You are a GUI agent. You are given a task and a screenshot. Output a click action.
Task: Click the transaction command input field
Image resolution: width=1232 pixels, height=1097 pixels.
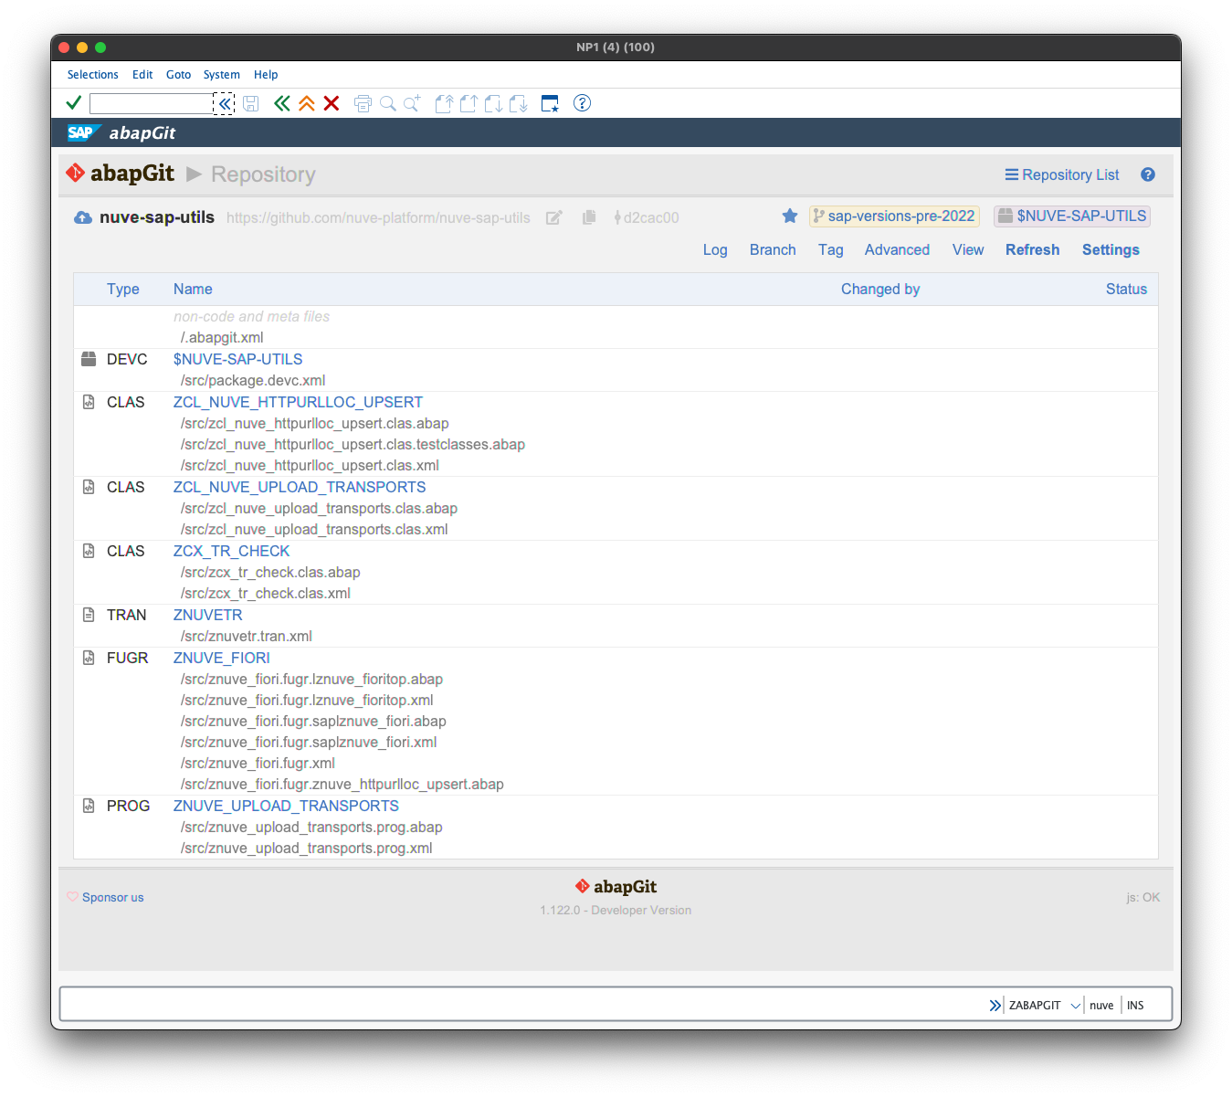click(152, 103)
